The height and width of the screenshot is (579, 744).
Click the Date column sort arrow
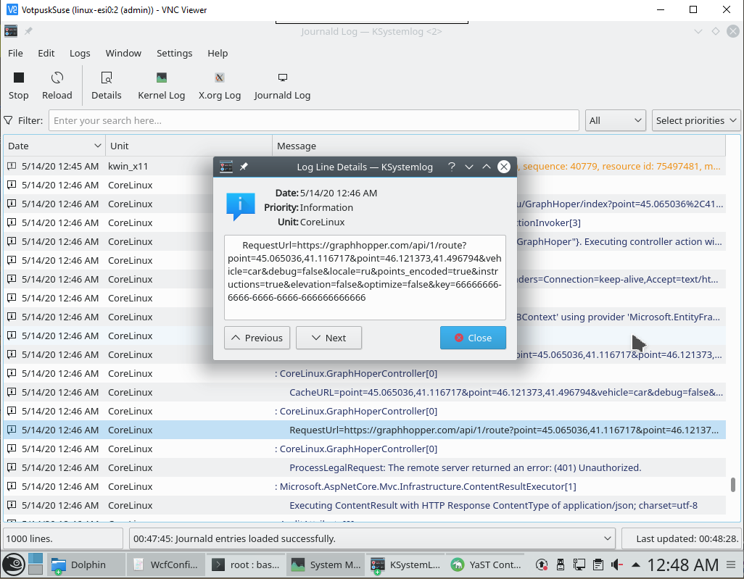tap(97, 146)
